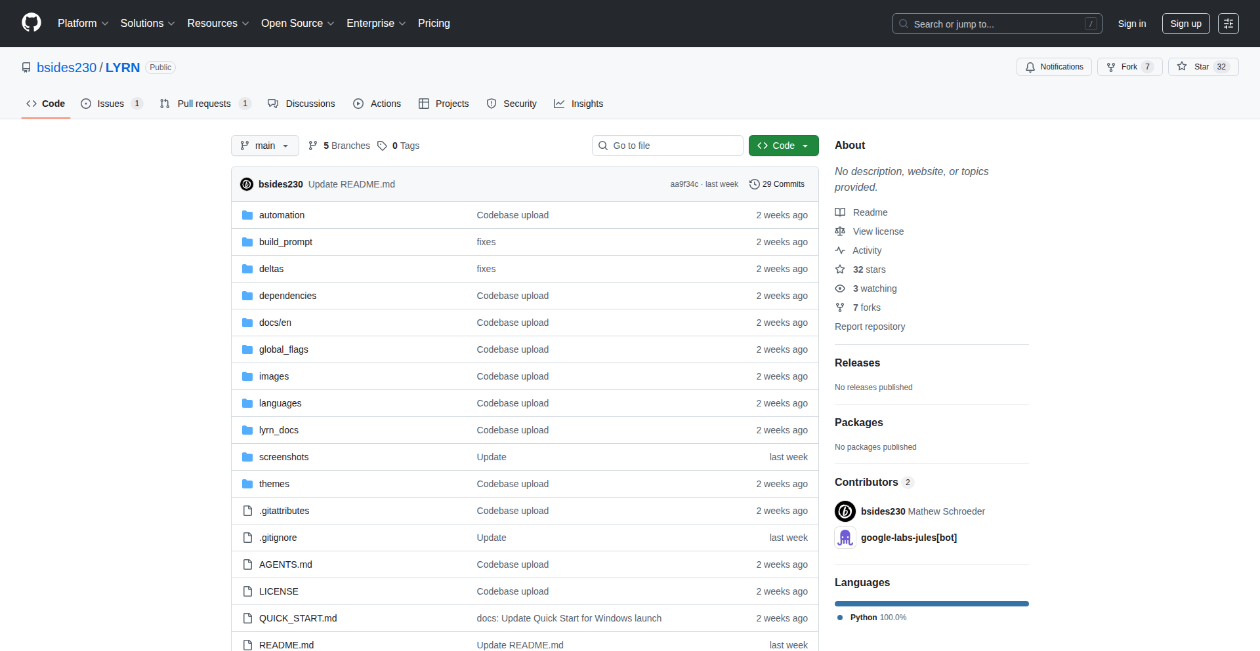The image size is (1260, 651).
Task: Open the screenshots folder
Action: point(283,457)
